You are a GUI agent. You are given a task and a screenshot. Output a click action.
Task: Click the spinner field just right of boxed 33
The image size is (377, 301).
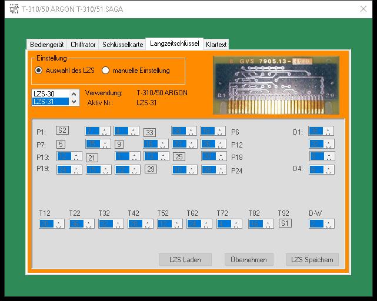tap(184, 131)
